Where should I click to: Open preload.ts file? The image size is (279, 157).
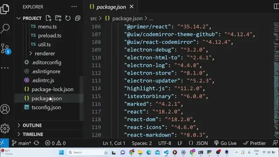pos(49,36)
